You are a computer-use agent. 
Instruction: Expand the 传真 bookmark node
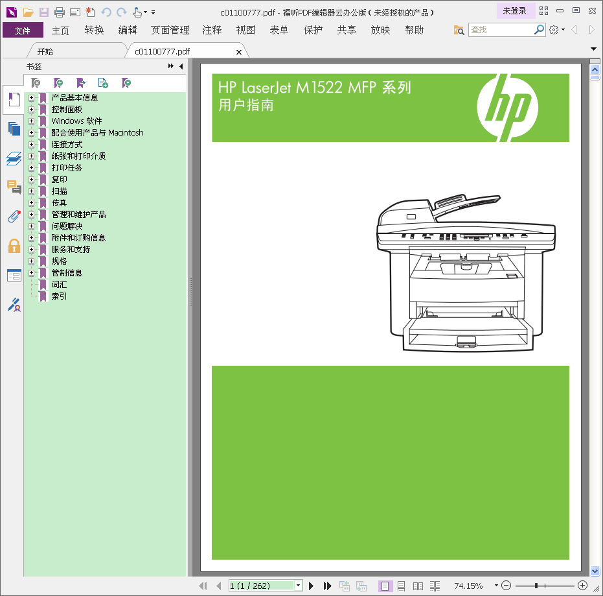(x=32, y=203)
